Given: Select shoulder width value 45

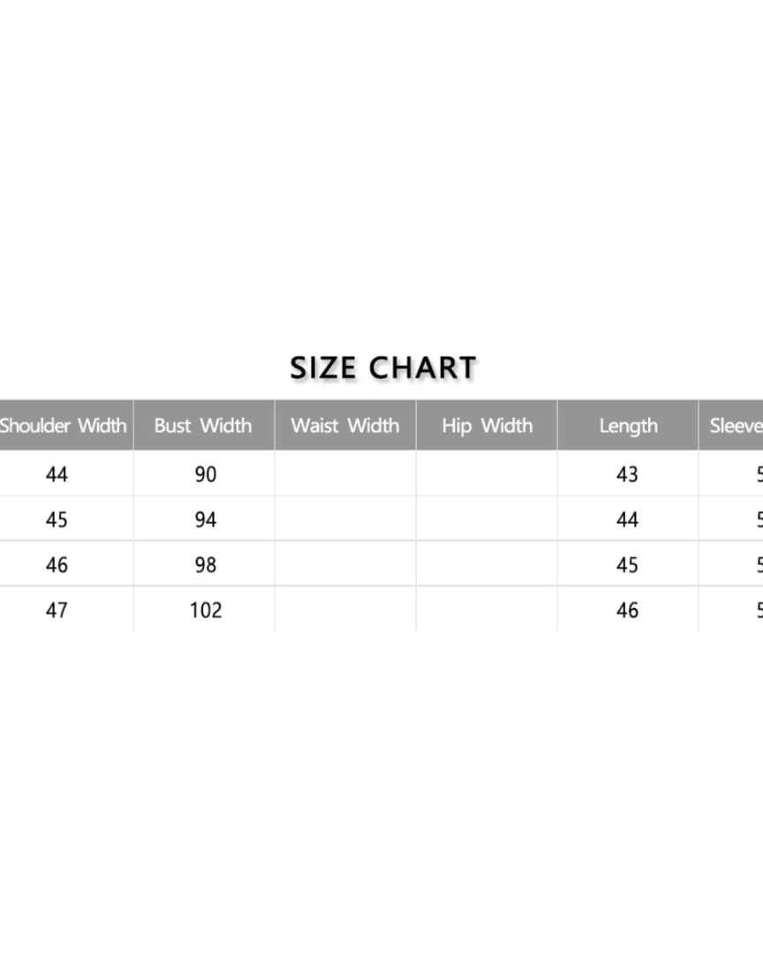Looking at the screenshot, I should [57, 519].
